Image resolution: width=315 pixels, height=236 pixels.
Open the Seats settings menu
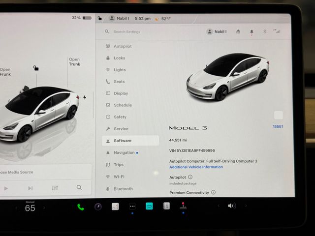coord(115,82)
